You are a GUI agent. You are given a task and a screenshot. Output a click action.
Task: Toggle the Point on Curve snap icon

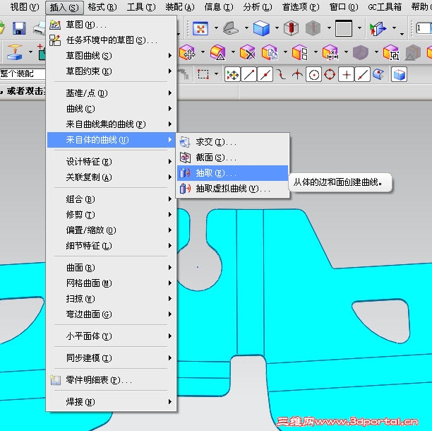pos(362,74)
